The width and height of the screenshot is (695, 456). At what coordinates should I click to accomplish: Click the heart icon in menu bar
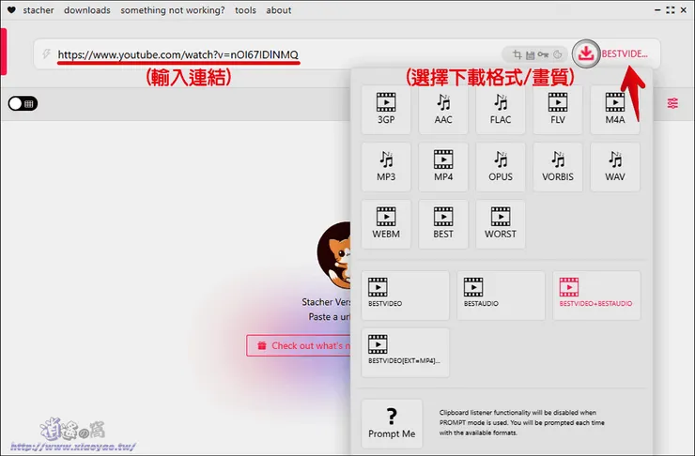tap(11, 9)
